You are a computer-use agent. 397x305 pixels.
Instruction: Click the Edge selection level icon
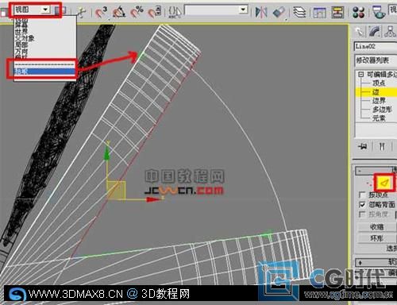click(385, 183)
